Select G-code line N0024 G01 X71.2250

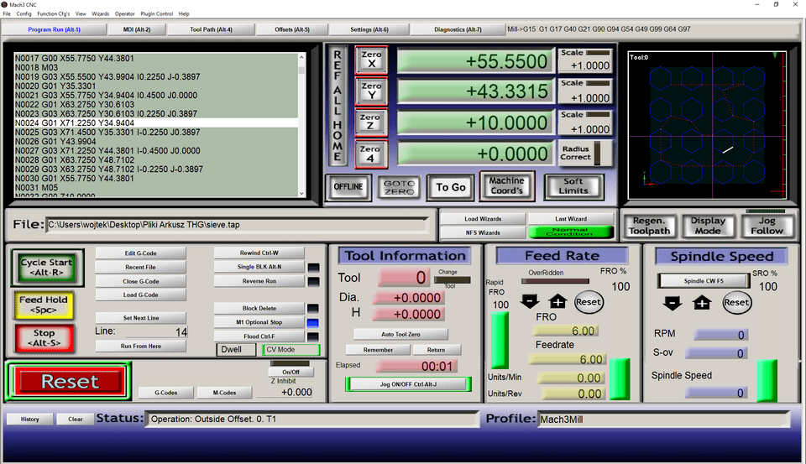156,123
